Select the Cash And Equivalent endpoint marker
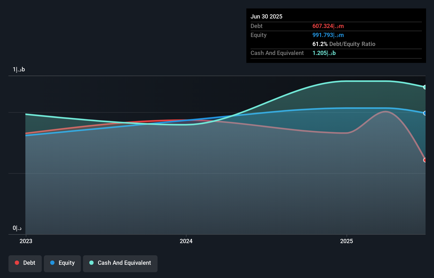434x278 pixels. tap(425, 87)
